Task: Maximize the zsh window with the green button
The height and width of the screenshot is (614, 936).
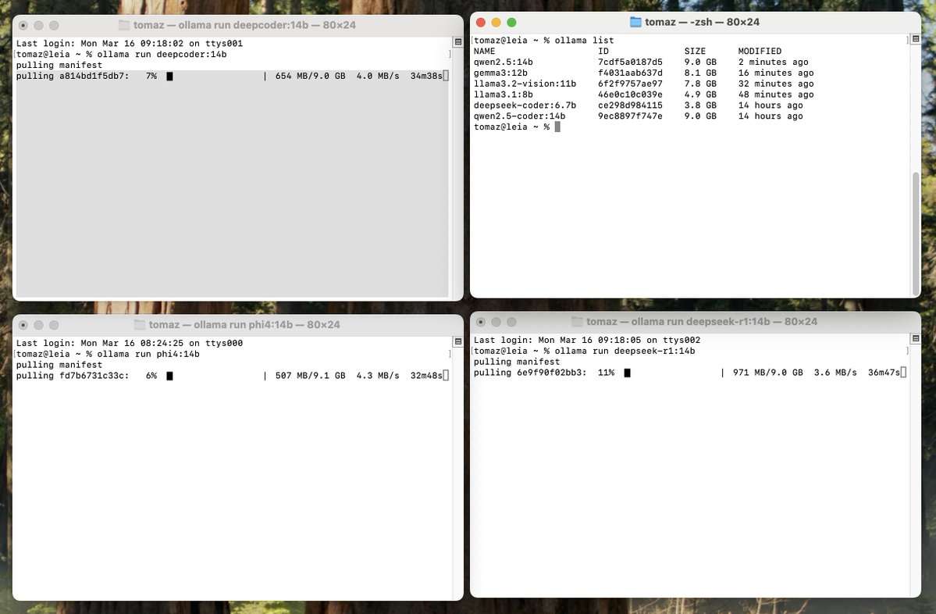Action: 511,22
